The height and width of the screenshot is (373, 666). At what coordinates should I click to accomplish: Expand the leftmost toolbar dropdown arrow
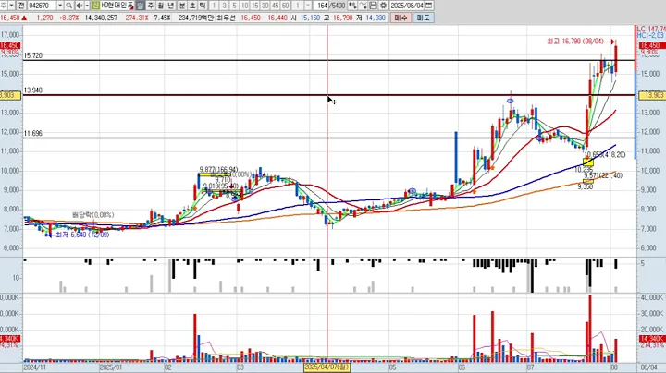pyautogui.click(x=11, y=6)
